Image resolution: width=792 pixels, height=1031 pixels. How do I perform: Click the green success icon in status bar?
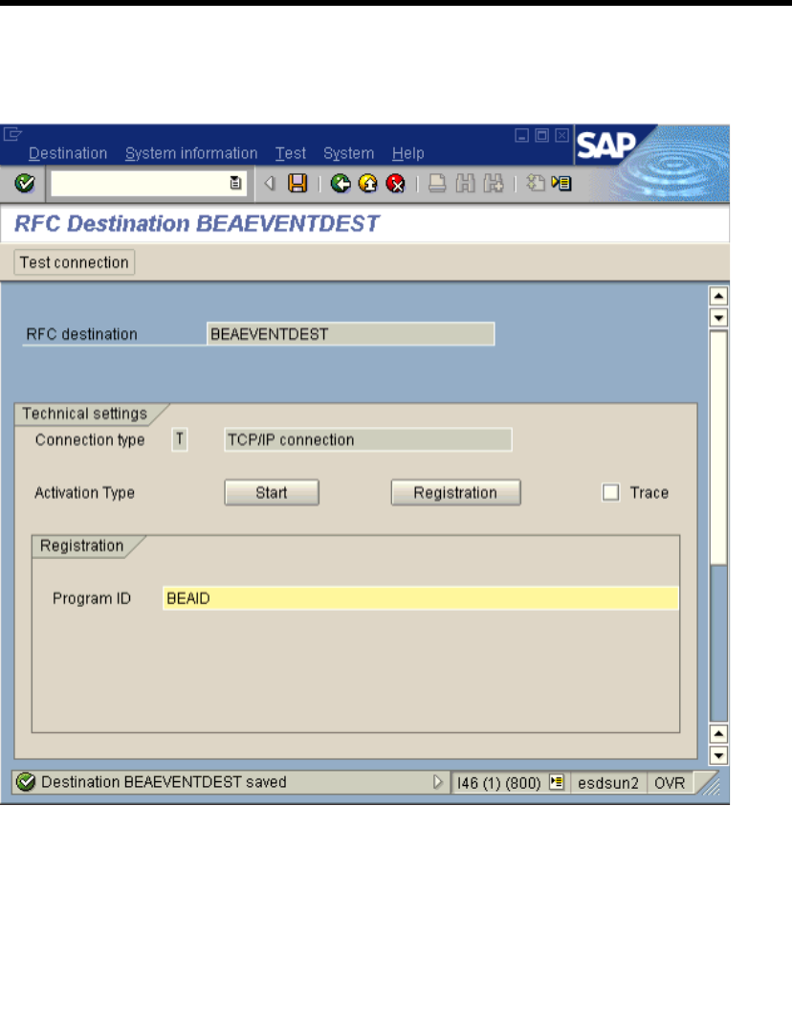(26, 782)
